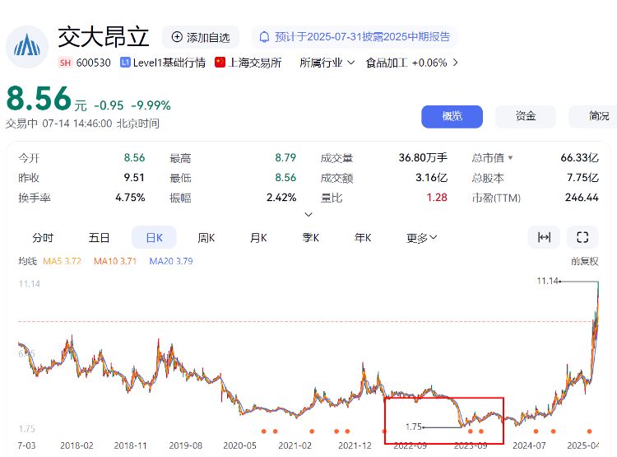Open fullscreen chart icon
The image size is (617, 457).
(582, 237)
